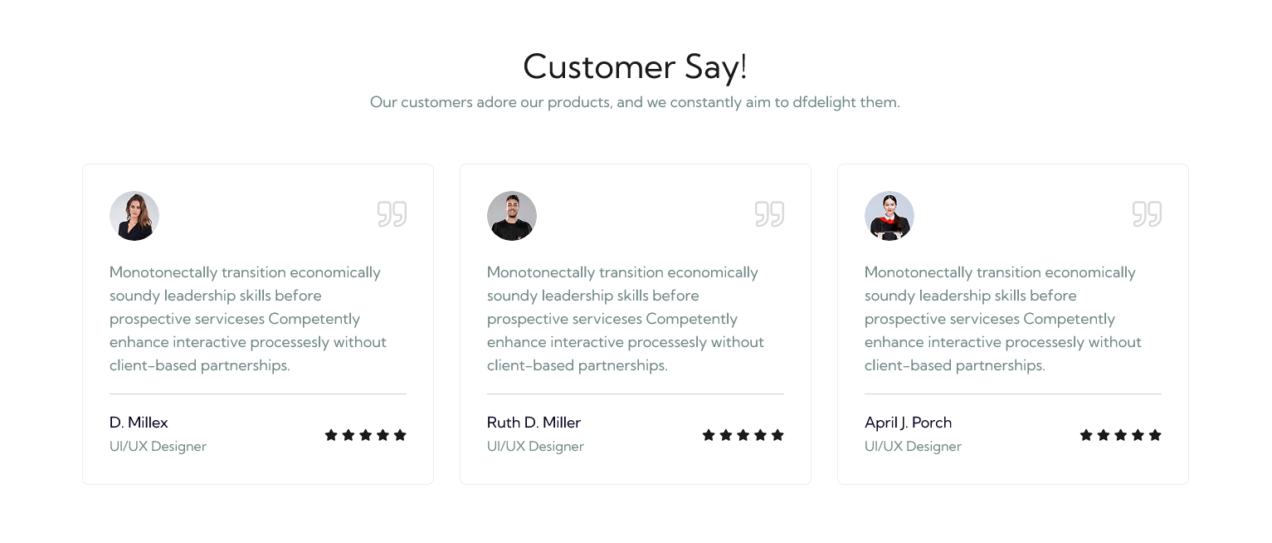This screenshot has height=543, width=1272.
Task: Click the quote icon in D. Millex card
Action: coord(392,214)
